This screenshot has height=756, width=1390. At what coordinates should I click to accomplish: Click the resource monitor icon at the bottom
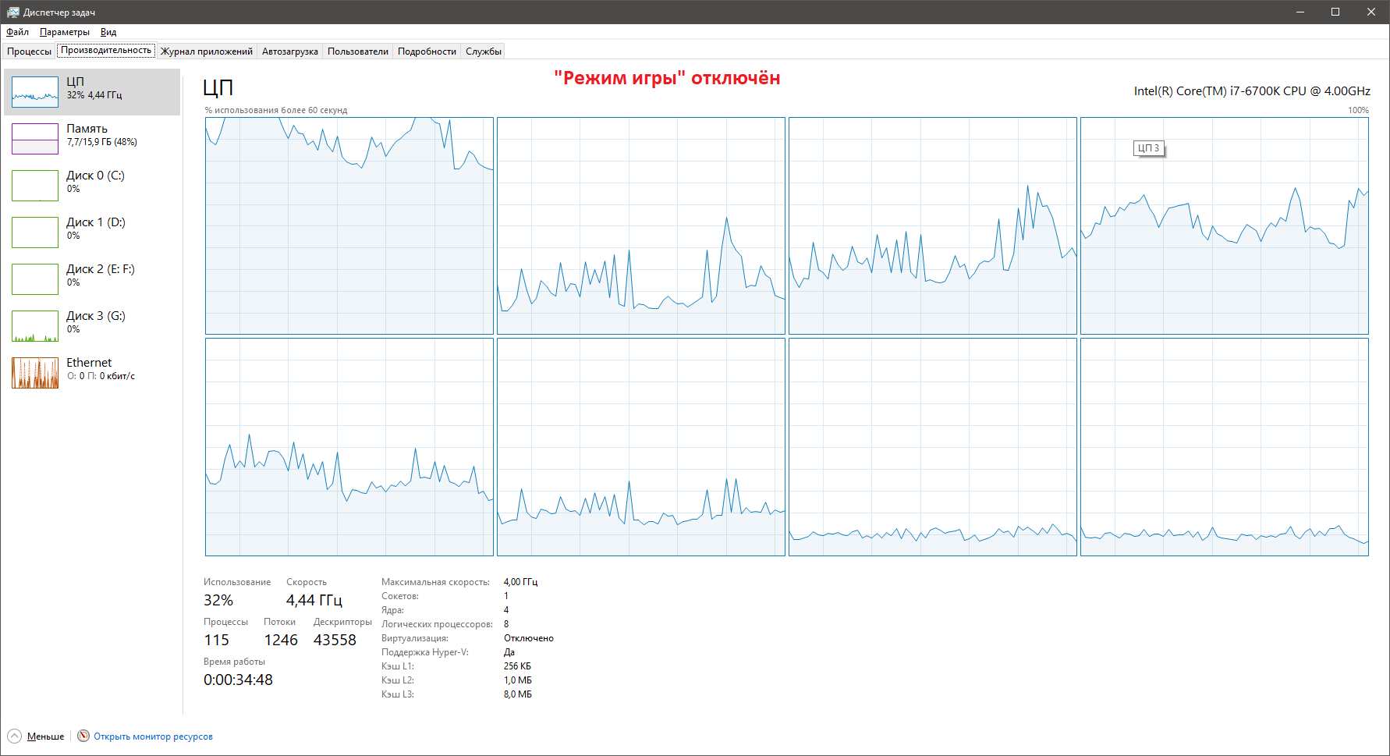pyautogui.click(x=83, y=736)
